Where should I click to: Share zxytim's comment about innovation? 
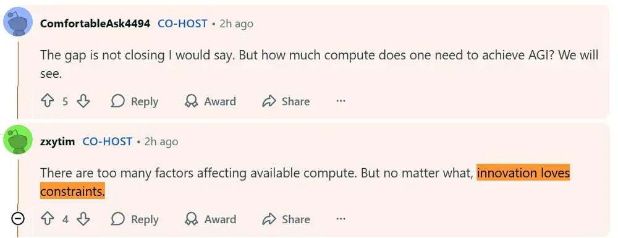tap(286, 219)
